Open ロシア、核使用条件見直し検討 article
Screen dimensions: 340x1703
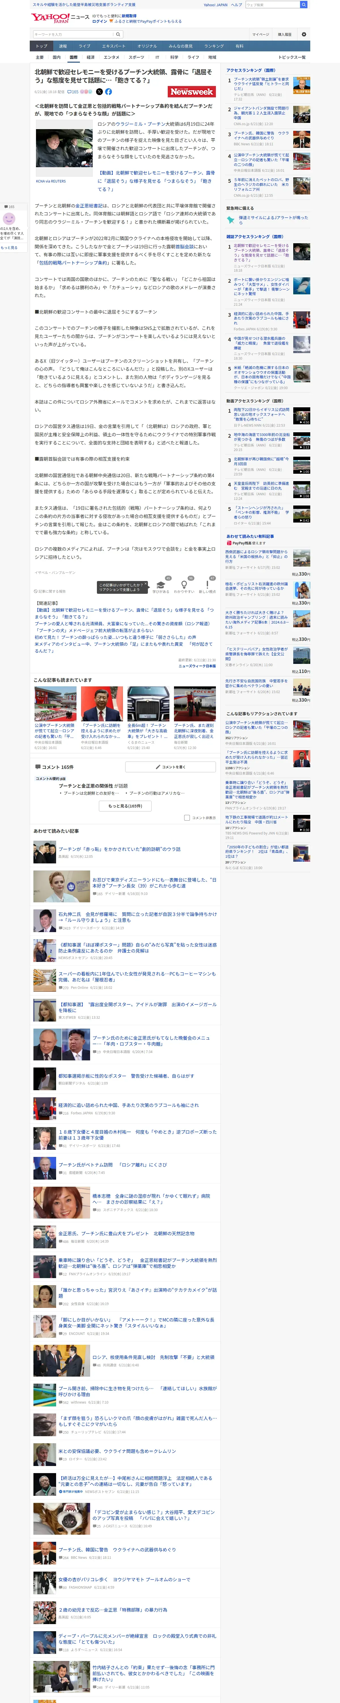(x=153, y=1357)
